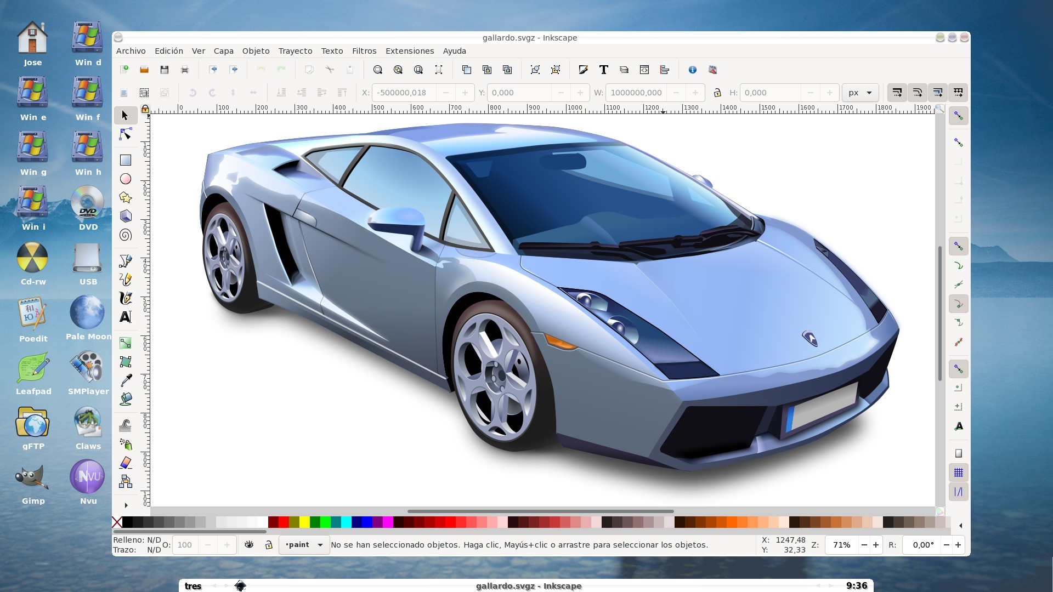Viewport: 1053px width, 592px height.
Task: Click the X coordinate input field
Action: pyautogui.click(x=404, y=93)
